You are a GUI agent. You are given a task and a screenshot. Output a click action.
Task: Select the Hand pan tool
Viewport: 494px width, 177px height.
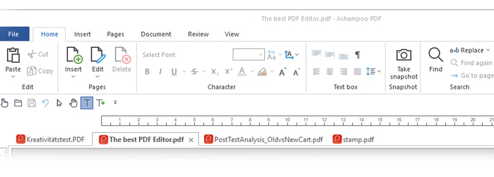point(73,103)
